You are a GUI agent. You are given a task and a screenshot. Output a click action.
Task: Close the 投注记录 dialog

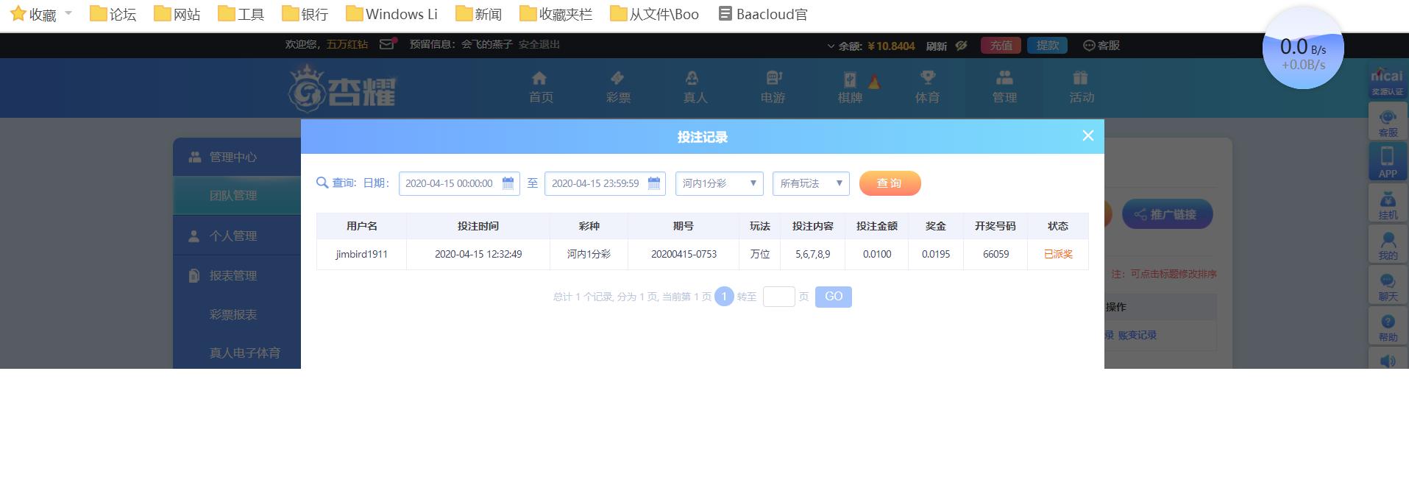tap(1088, 135)
